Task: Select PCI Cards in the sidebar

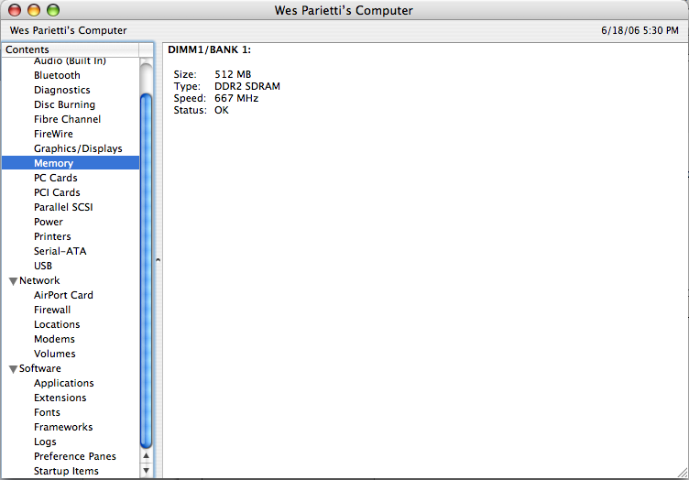Action: [57, 192]
